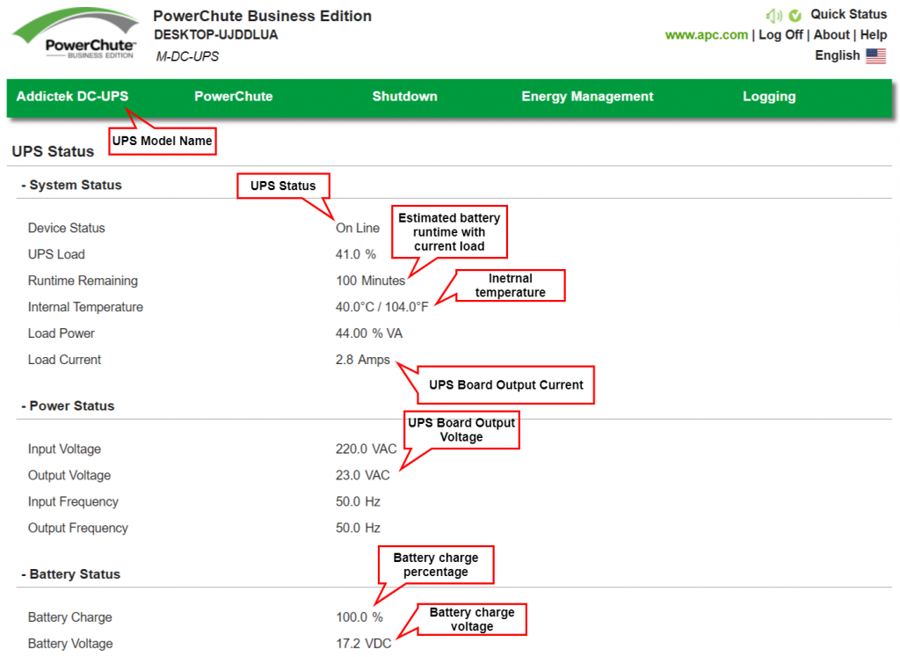Click the 23.0 VAC output voltage value
900x657 pixels.
[x=363, y=476]
